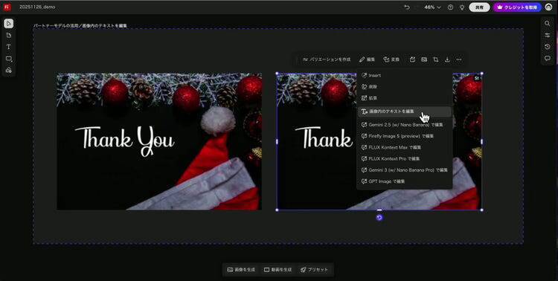Screen dimensions: 558x281
Task: Click the 変換 transform button
Action: (391, 59)
